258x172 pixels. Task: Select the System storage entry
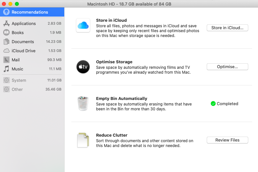tap(19, 80)
